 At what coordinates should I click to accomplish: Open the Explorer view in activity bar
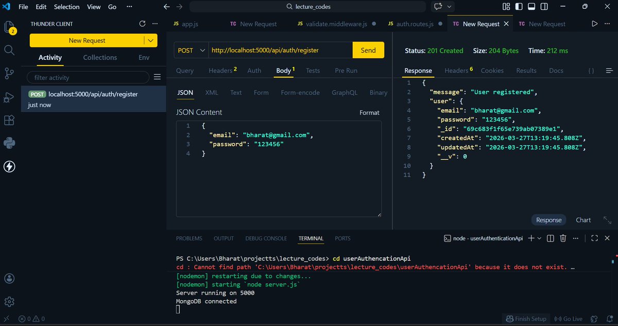9,27
